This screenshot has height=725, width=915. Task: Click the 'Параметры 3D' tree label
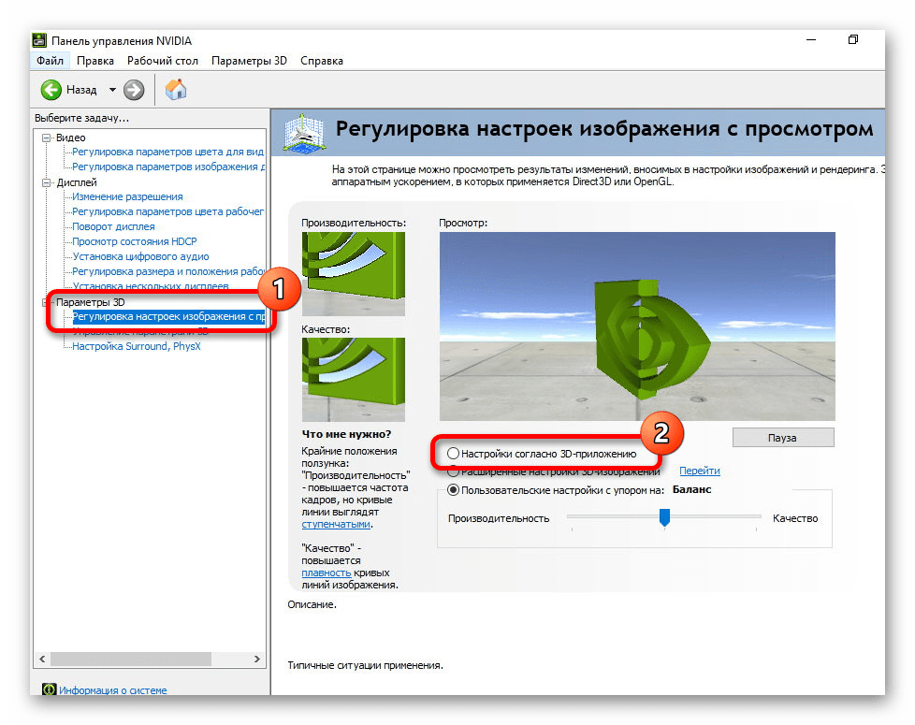(x=91, y=302)
